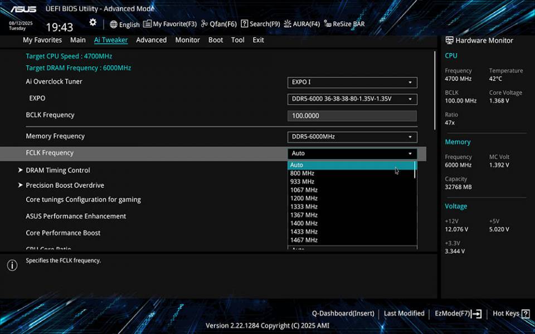Open the Exit menu
Viewport: 535px width, 334px height.
pyautogui.click(x=258, y=40)
